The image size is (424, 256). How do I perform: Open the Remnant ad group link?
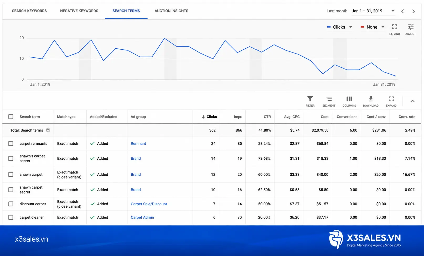click(x=138, y=143)
